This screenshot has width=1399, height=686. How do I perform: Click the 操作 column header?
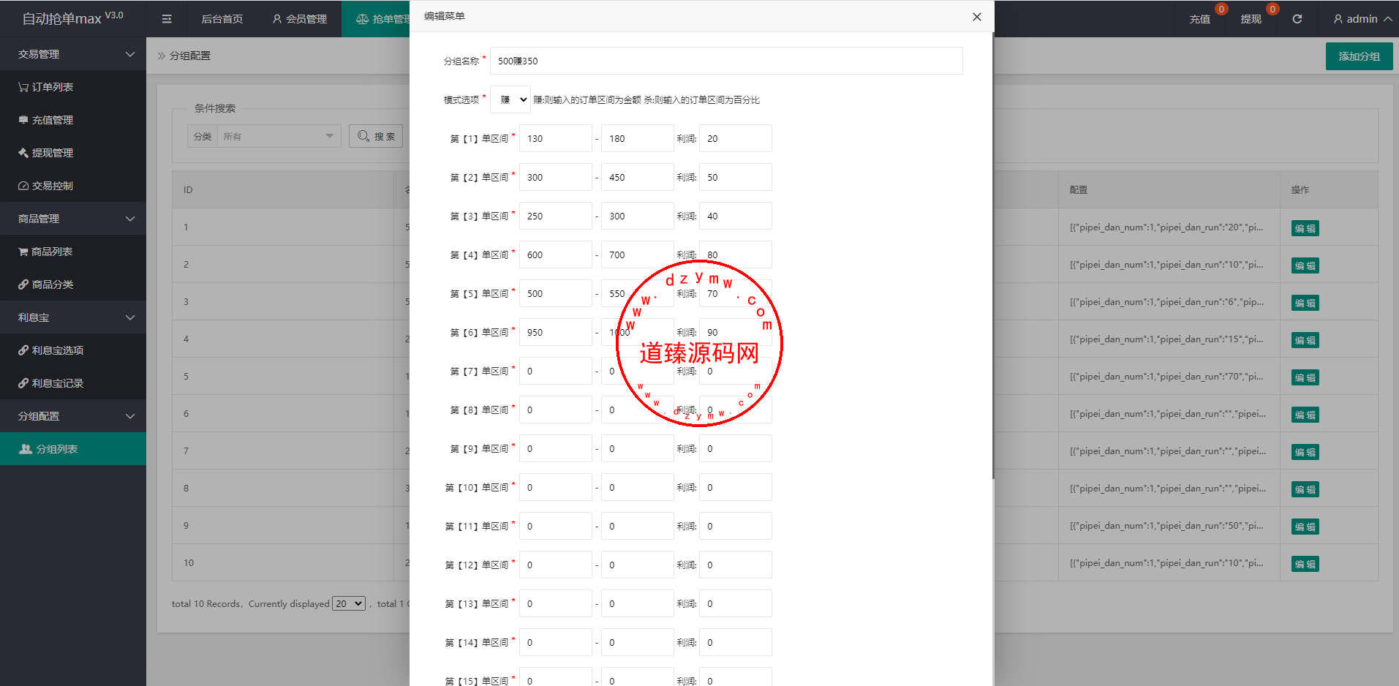[x=1300, y=189]
